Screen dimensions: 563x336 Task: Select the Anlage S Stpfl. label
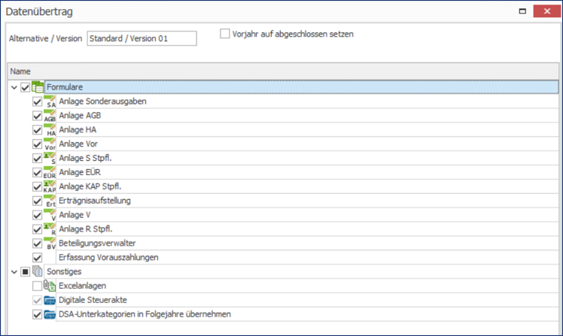pos(86,158)
